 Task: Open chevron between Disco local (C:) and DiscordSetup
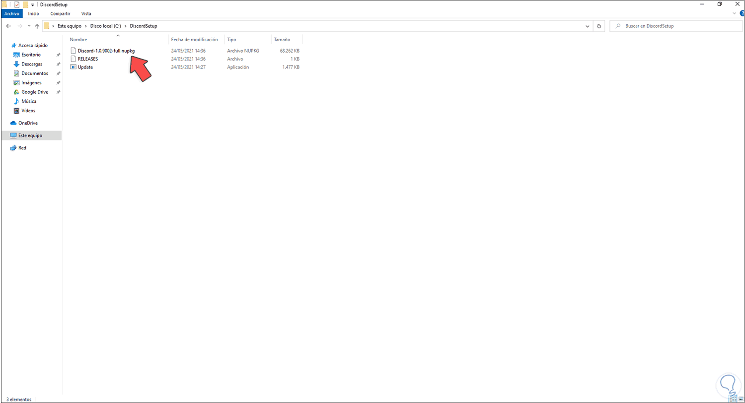click(126, 26)
